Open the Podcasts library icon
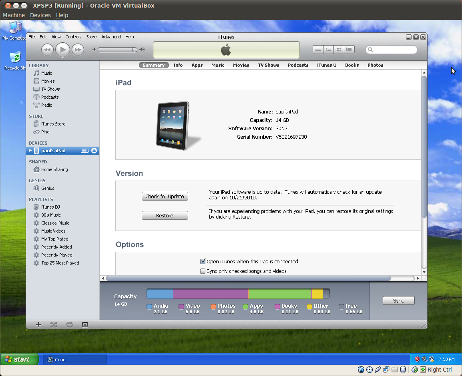Viewport: 462px width, 376px height. point(36,97)
